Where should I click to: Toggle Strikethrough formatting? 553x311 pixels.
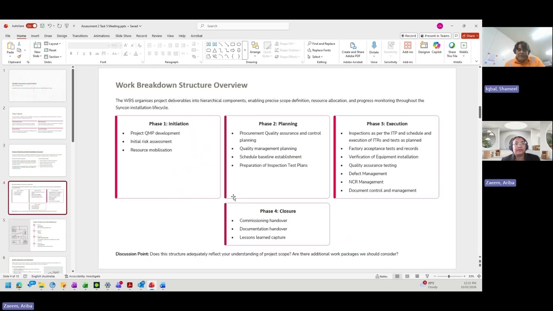tap(97, 54)
